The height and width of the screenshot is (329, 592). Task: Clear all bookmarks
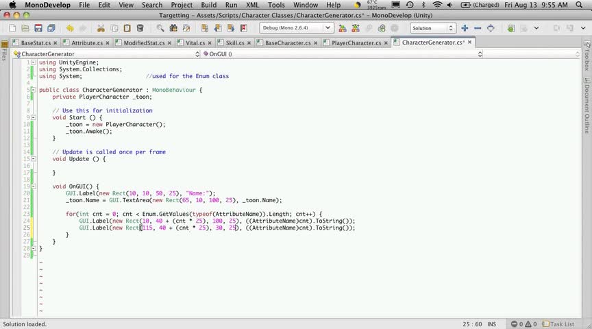244,28
